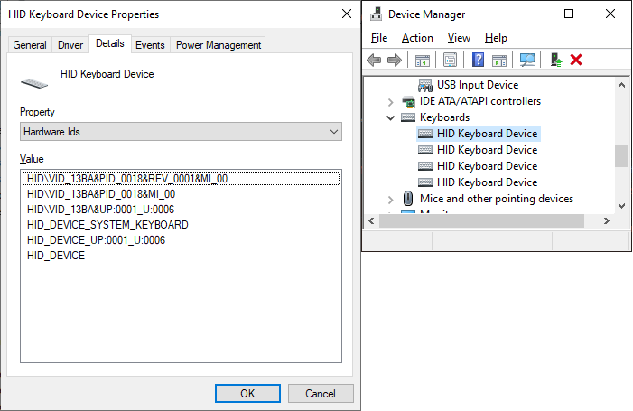Click the Cancel button
The height and width of the screenshot is (411, 633).
(x=320, y=393)
